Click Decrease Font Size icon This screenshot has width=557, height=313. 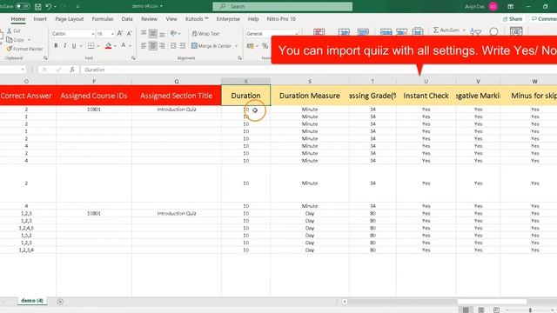tap(130, 33)
